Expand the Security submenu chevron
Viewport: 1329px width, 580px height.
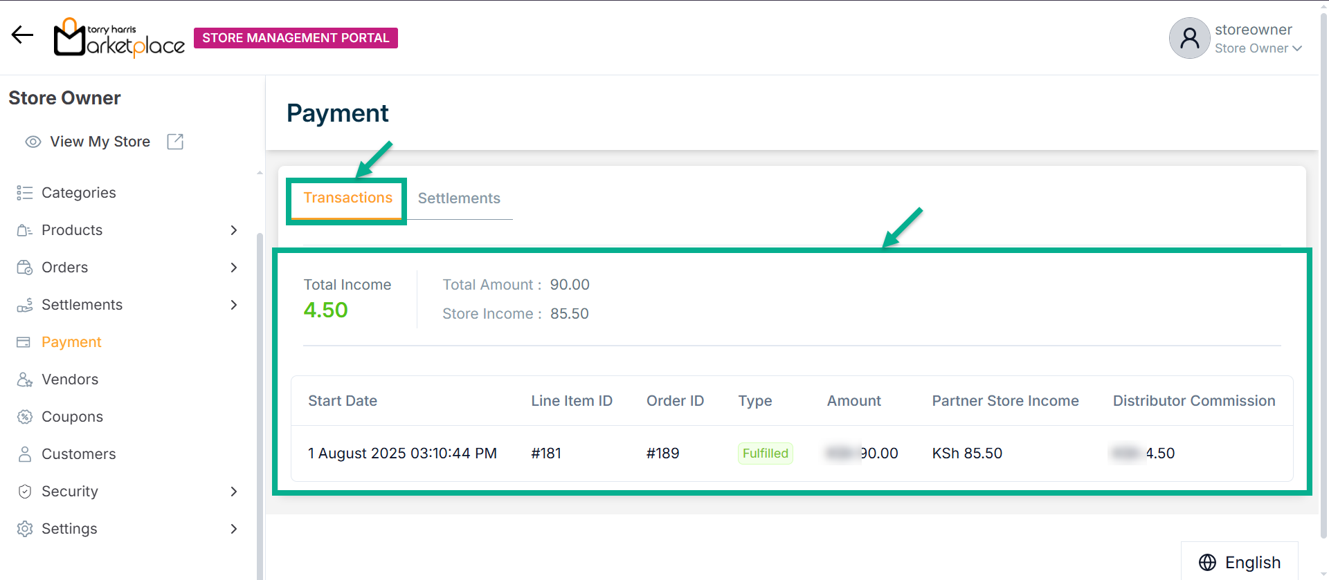coord(234,492)
